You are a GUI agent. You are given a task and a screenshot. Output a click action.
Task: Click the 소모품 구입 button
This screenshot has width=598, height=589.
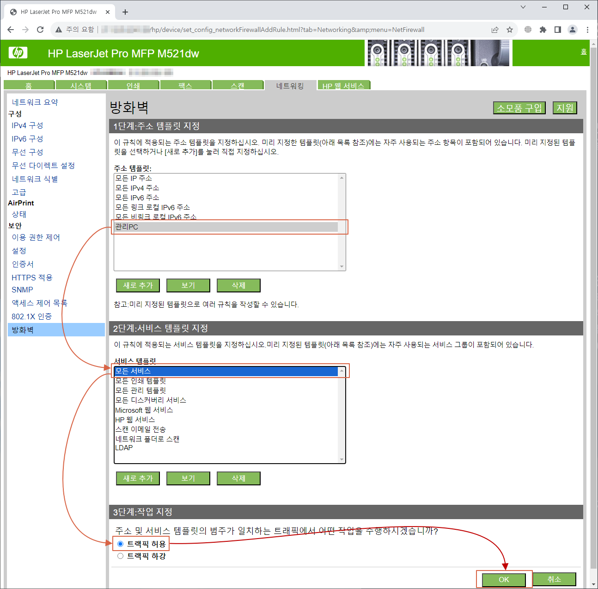(519, 108)
